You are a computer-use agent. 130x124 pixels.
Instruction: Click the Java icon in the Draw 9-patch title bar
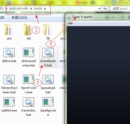coord(69,17)
